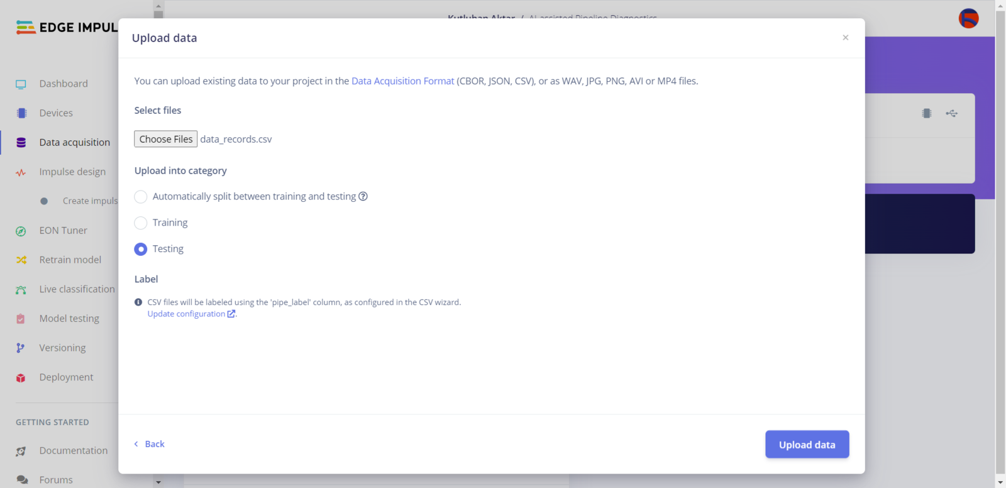1006x488 pixels.
Task: Click the Deployment red box icon
Action: click(x=21, y=377)
